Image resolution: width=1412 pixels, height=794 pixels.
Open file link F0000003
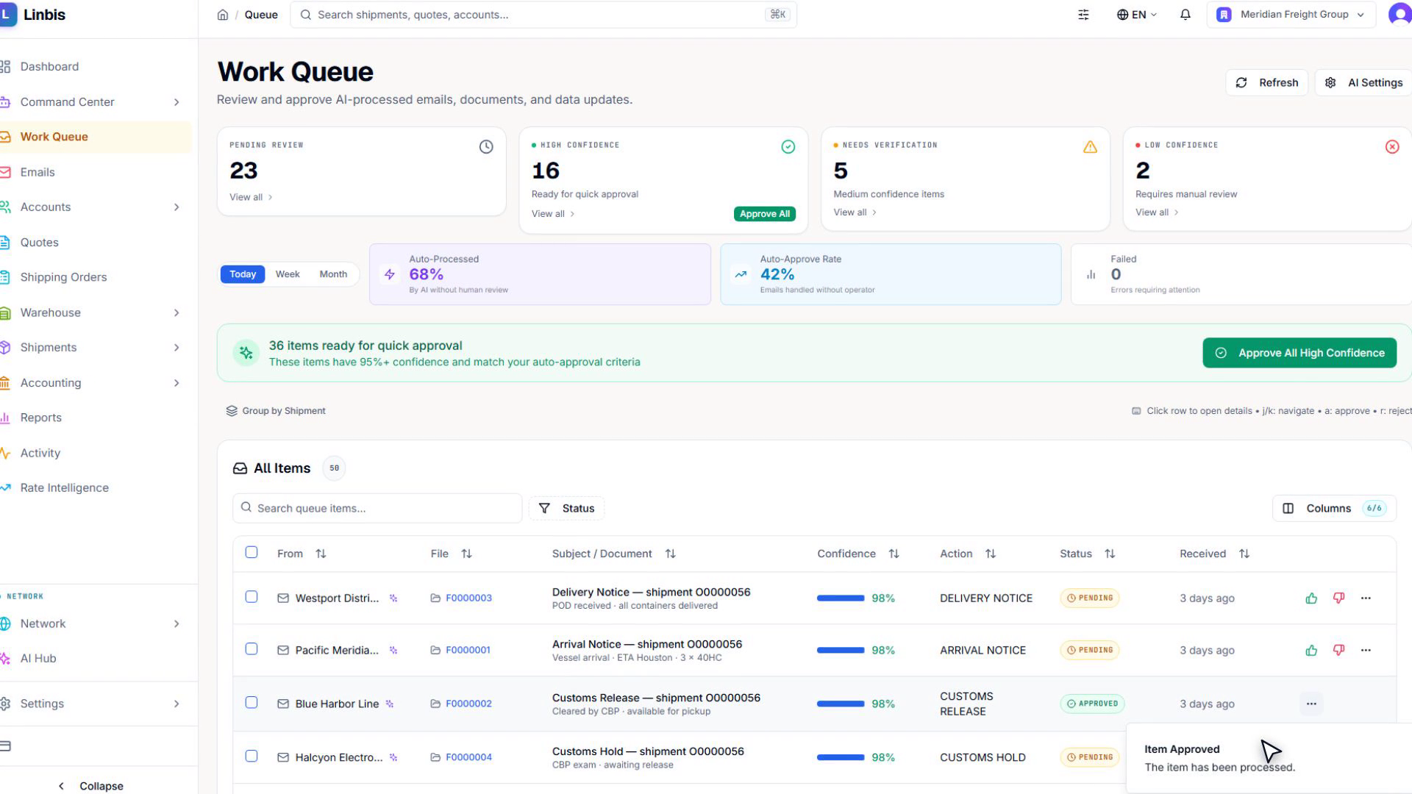(x=468, y=598)
